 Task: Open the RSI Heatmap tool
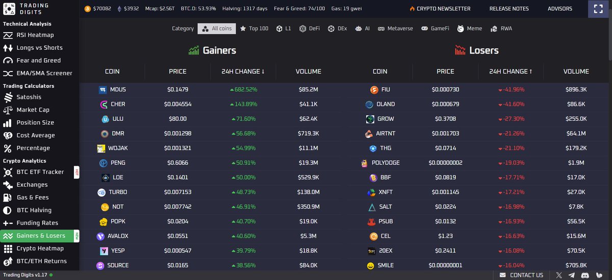pyautogui.click(x=29, y=35)
